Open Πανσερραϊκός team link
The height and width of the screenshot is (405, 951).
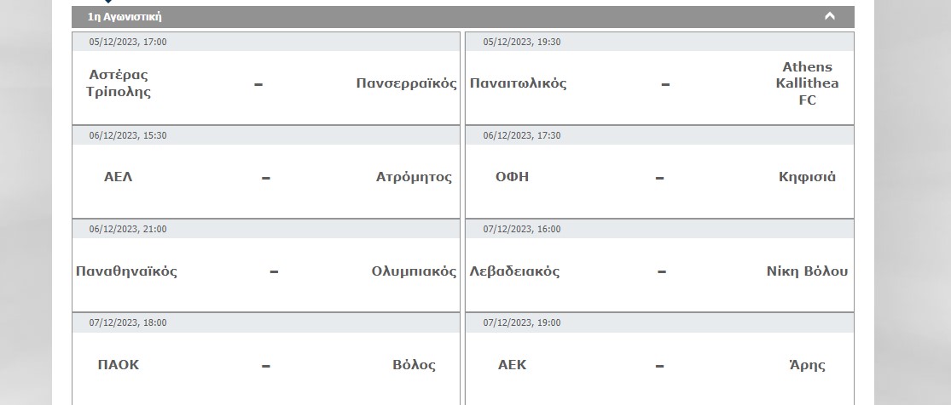[406, 83]
